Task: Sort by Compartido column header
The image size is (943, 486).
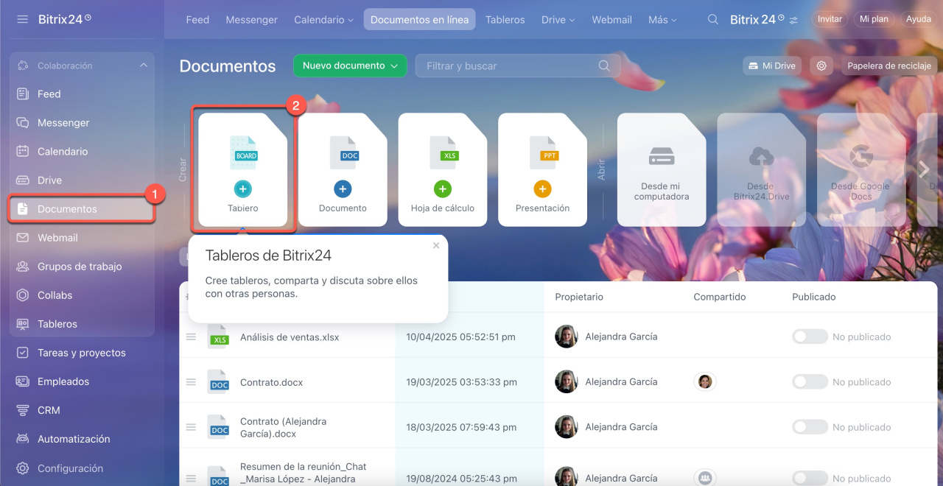Action: pyautogui.click(x=720, y=297)
